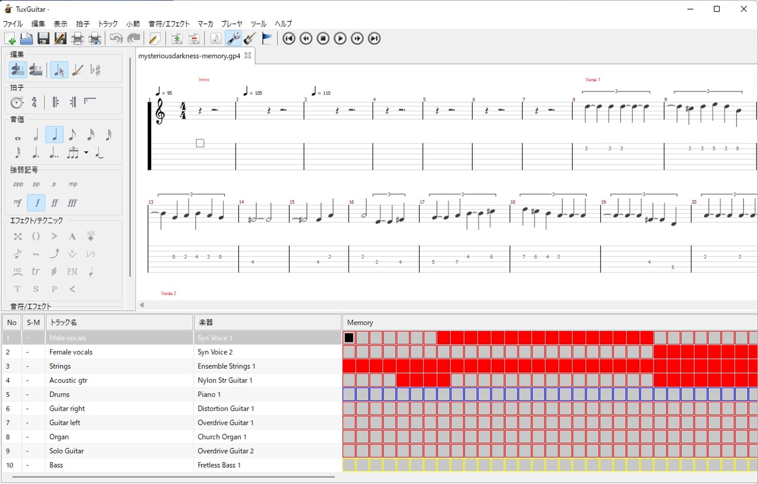
Task: Save the song with the floppy icon
Action: [x=43, y=39]
